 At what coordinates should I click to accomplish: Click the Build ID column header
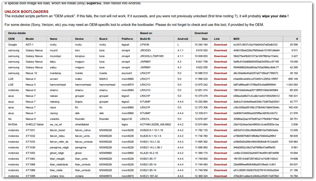pyautogui.click(x=146, y=39)
